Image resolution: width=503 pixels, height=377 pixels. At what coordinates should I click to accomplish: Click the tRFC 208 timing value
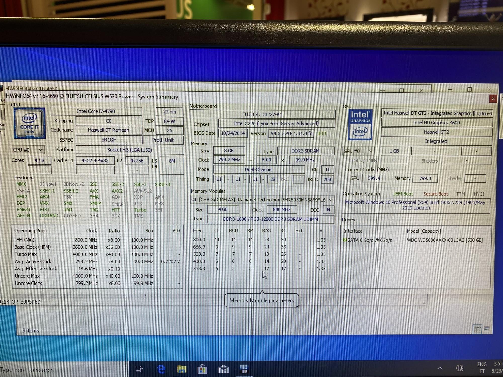327,179
